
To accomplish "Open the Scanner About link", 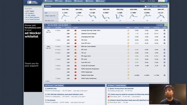I will pyautogui.click(x=155, y=6).
